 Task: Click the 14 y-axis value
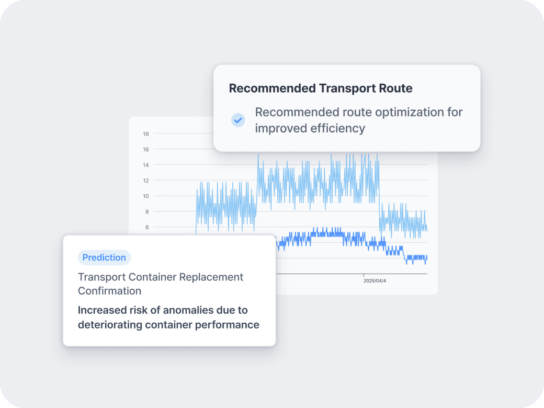[x=146, y=165]
